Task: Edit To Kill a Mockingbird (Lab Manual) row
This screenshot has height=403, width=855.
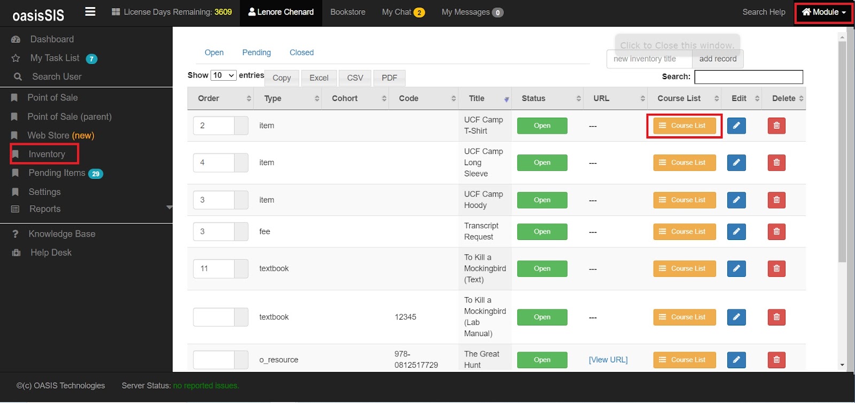Action: tap(736, 317)
